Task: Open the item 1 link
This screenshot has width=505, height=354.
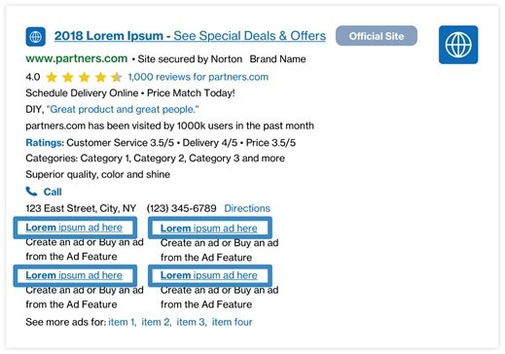Action: [x=123, y=322]
